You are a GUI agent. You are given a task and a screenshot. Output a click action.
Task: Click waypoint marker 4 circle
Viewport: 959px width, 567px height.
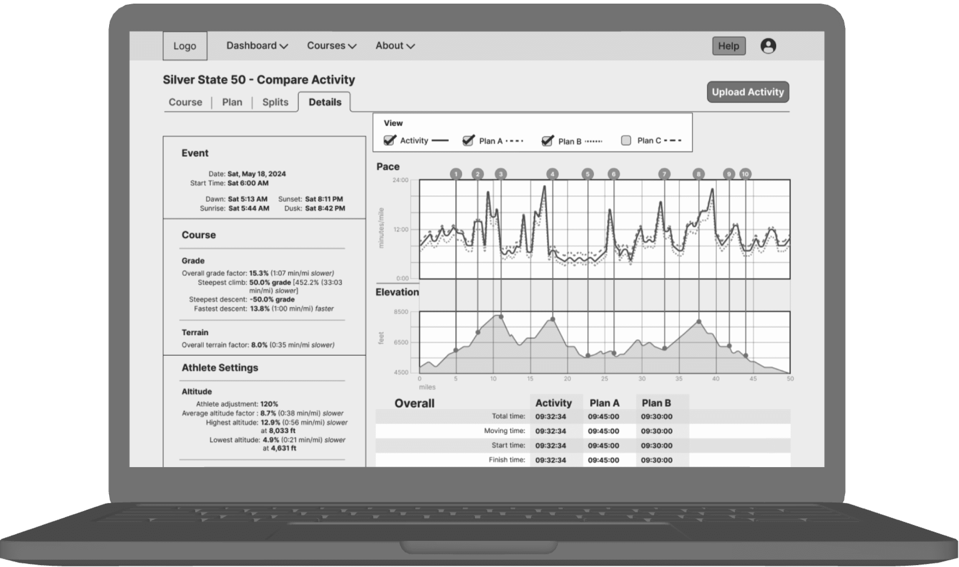click(x=552, y=174)
